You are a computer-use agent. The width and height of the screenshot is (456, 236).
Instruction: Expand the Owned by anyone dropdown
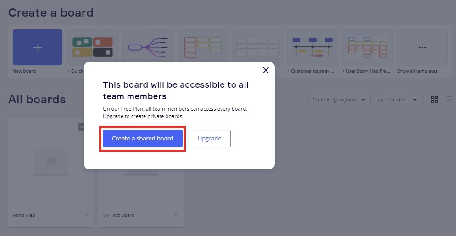point(339,100)
